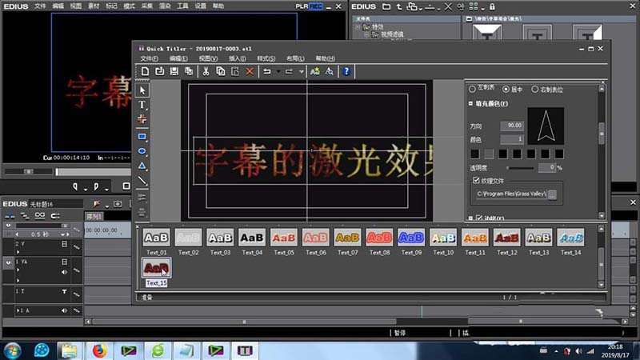The height and width of the screenshot is (360, 640).
Task: Select the arrow selection tool in Quick Titler
Action: (142, 90)
